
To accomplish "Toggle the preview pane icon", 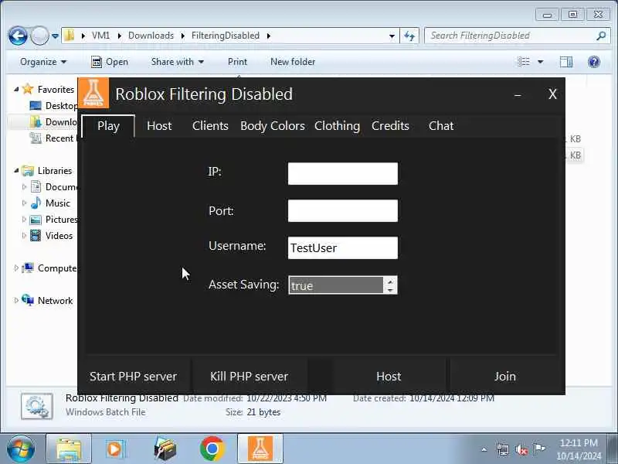I will pos(566,62).
